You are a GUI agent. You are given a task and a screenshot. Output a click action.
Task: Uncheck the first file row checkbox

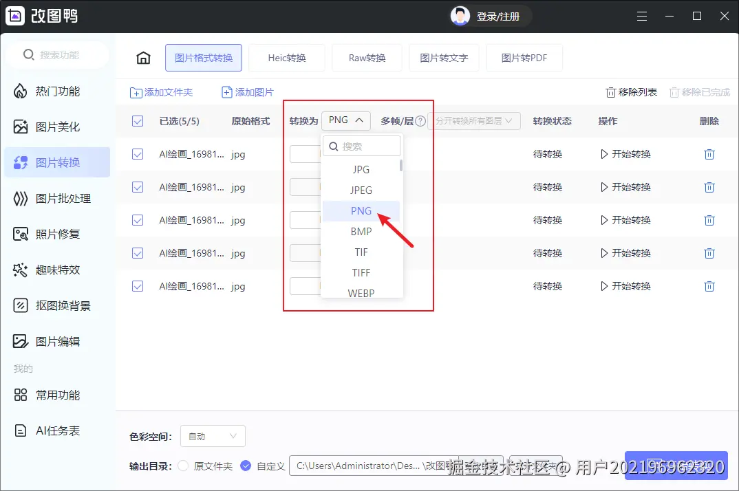pyautogui.click(x=138, y=154)
